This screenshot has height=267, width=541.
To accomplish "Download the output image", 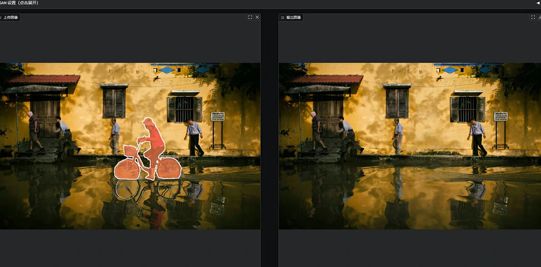I will coord(540,17).
